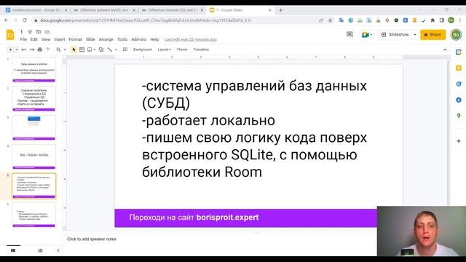466x262 pixels.
Task: Choose the select cursor tool
Action: [74, 49]
